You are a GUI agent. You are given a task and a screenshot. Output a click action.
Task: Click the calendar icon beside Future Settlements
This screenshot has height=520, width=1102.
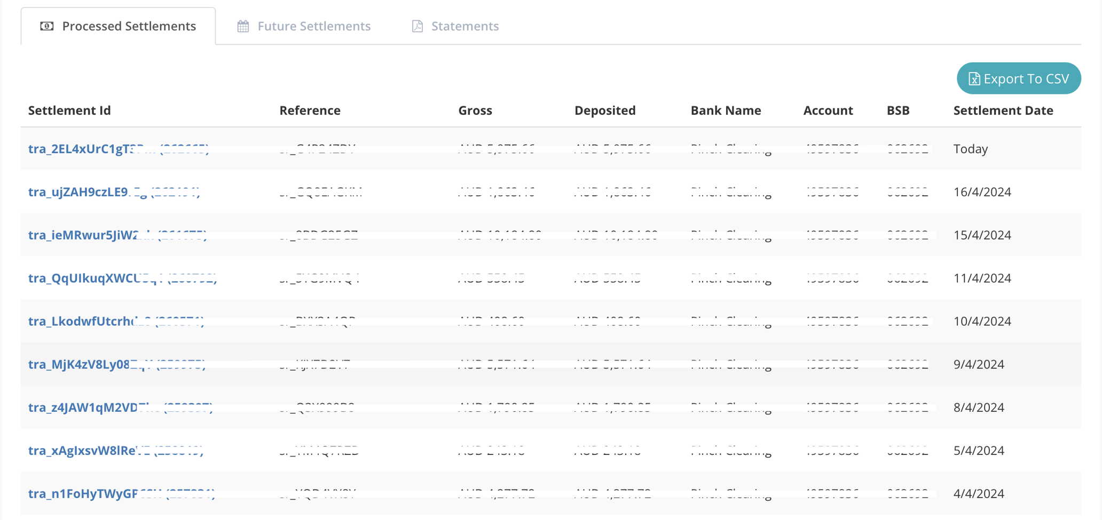pos(242,26)
